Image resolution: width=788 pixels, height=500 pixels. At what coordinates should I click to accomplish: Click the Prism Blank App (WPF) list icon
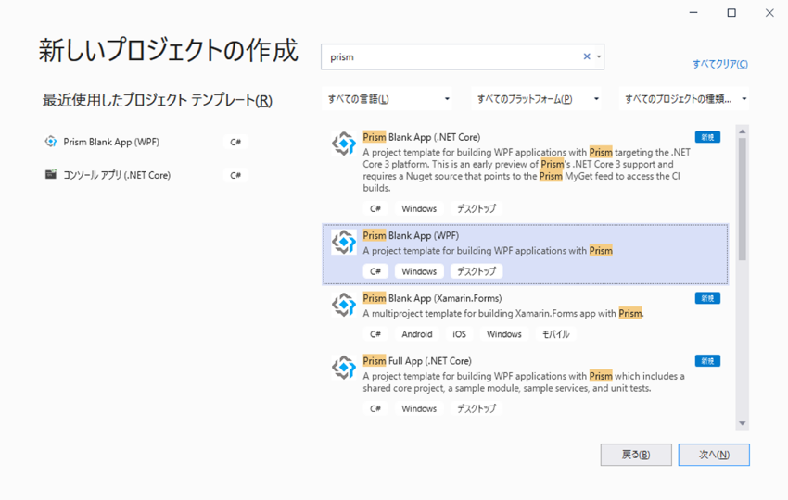coord(344,242)
